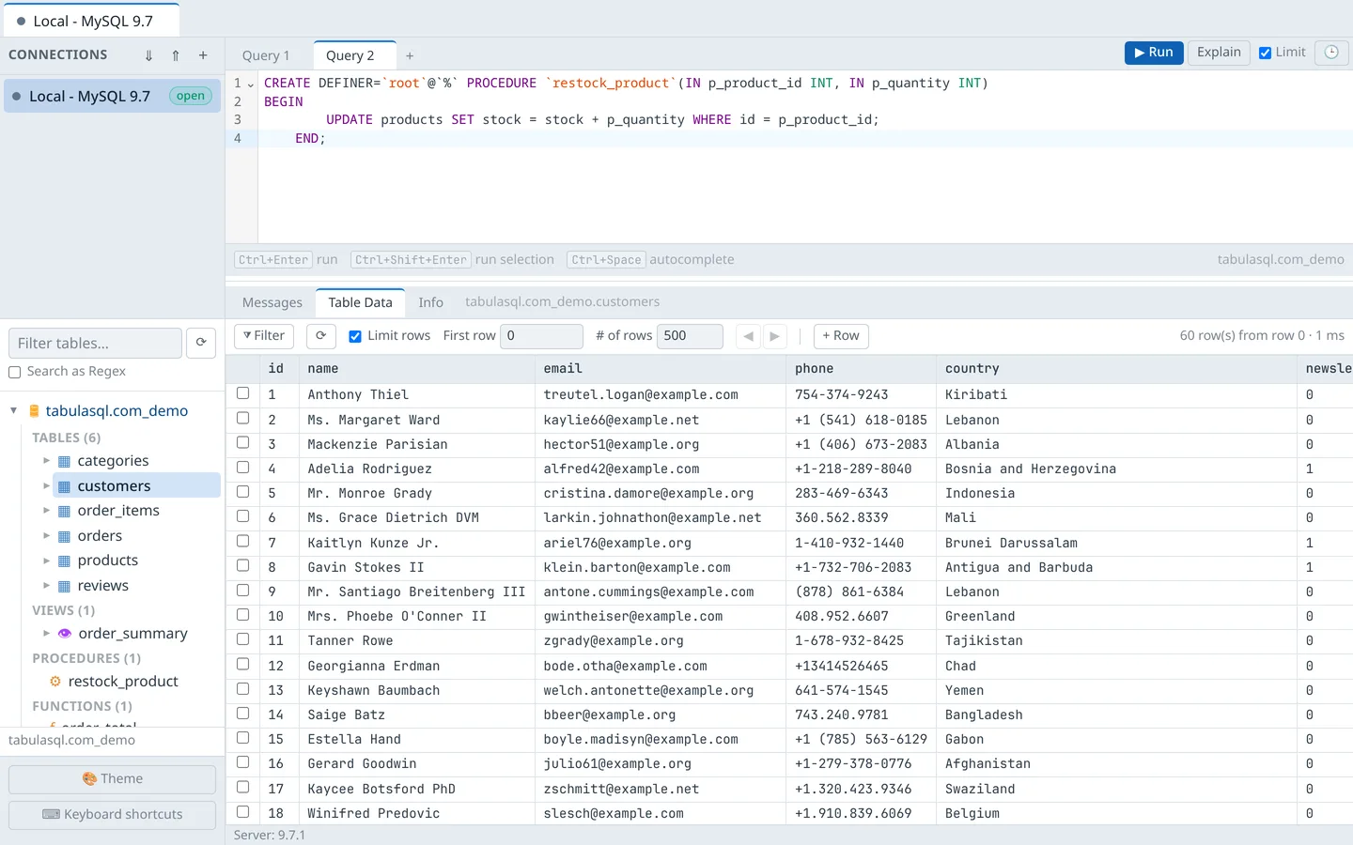Uncheck the Limit rows checkbox
Viewport: 1353px width, 845px height.
(355, 336)
